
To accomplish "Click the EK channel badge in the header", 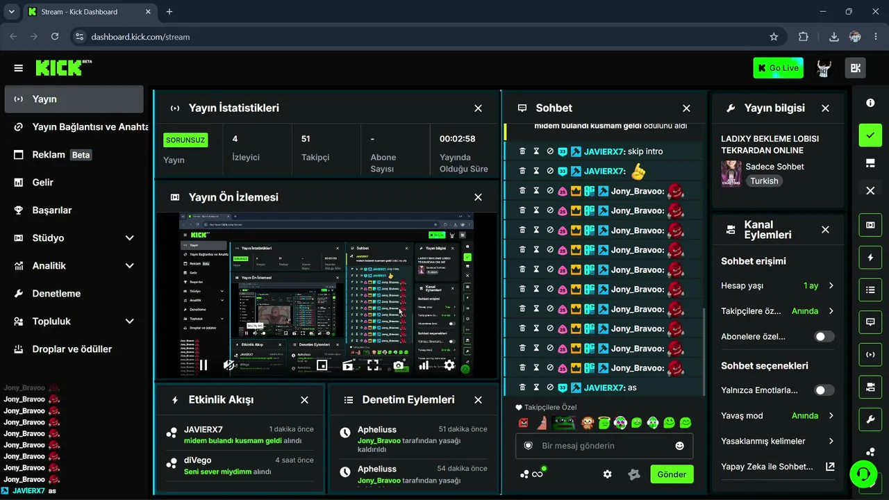I will tap(856, 68).
